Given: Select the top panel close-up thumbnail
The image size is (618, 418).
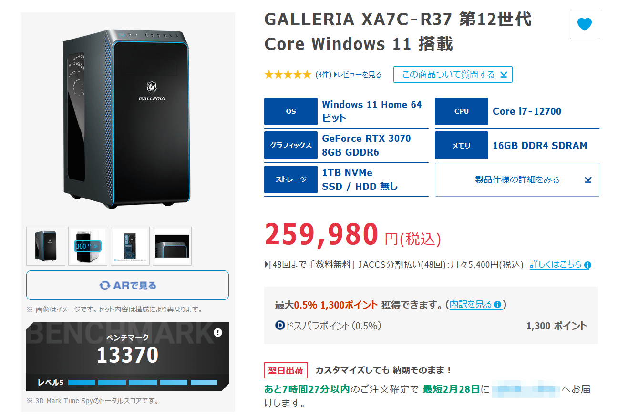Looking at the screenshot, I should pos(172,246).
